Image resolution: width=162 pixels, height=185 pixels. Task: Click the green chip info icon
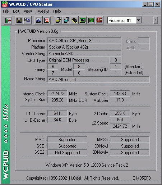(x=83, y=21)
